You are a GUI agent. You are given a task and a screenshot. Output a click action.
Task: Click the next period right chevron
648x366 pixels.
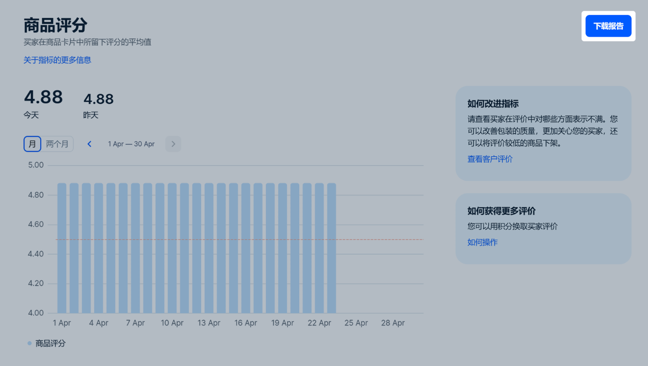pos(173,144)
